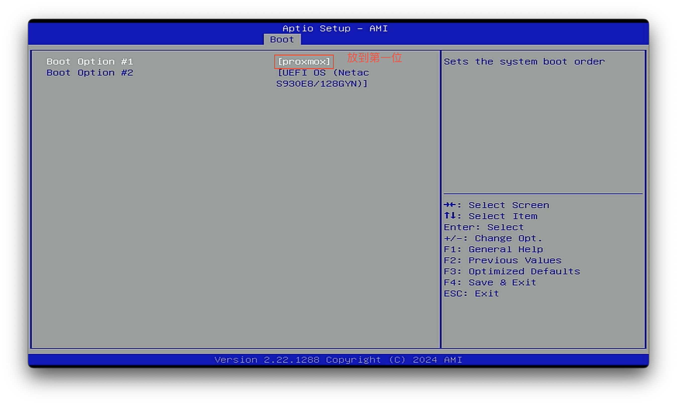Click the +/-: Change Opt. hint
Image resolution: width=677 pixels, height=405 pixels.
click(493, 238)
